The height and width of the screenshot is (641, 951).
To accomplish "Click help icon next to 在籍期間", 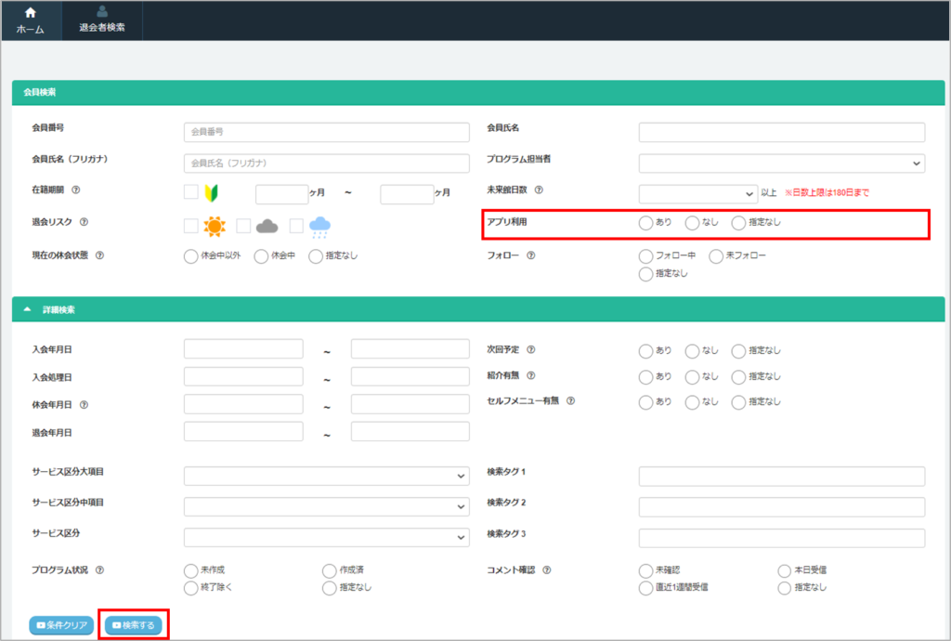I will 75,190.
